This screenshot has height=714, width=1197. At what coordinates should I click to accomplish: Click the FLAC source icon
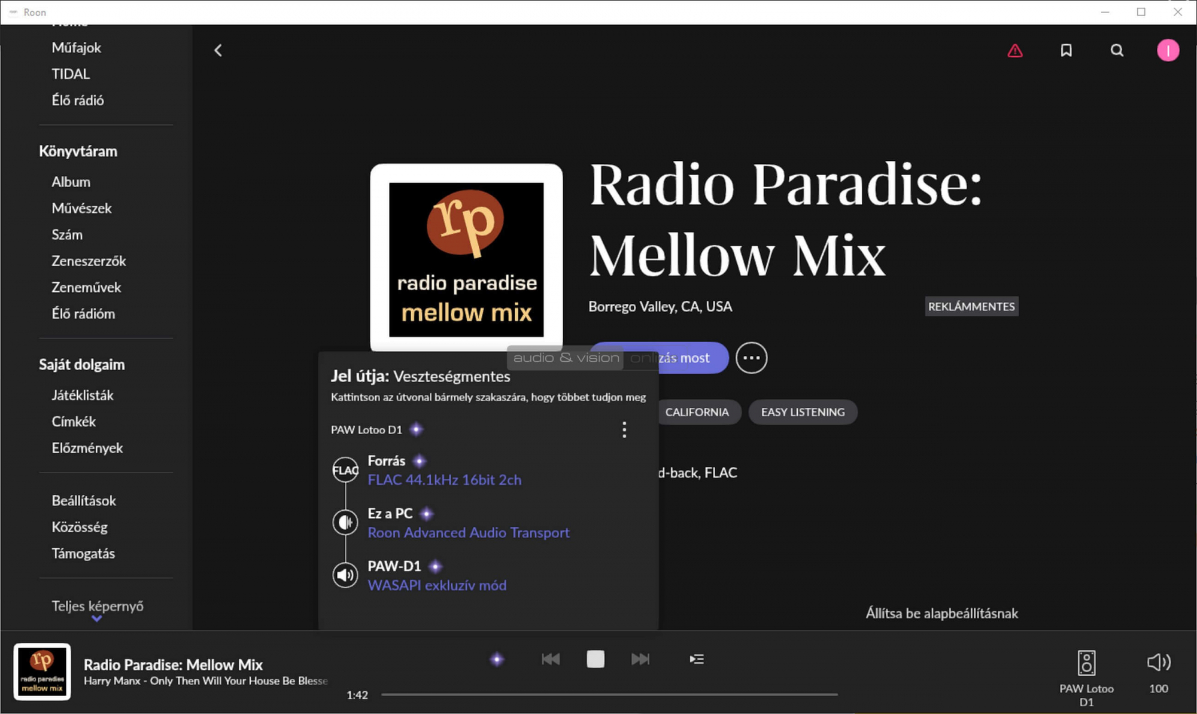pyautogui.click(x=345, y=470)
